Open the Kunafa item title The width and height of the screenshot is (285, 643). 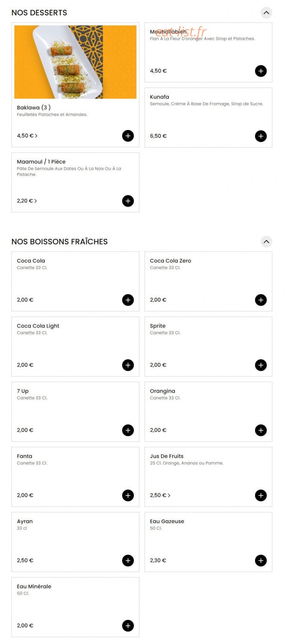click(x=159, y=97)
